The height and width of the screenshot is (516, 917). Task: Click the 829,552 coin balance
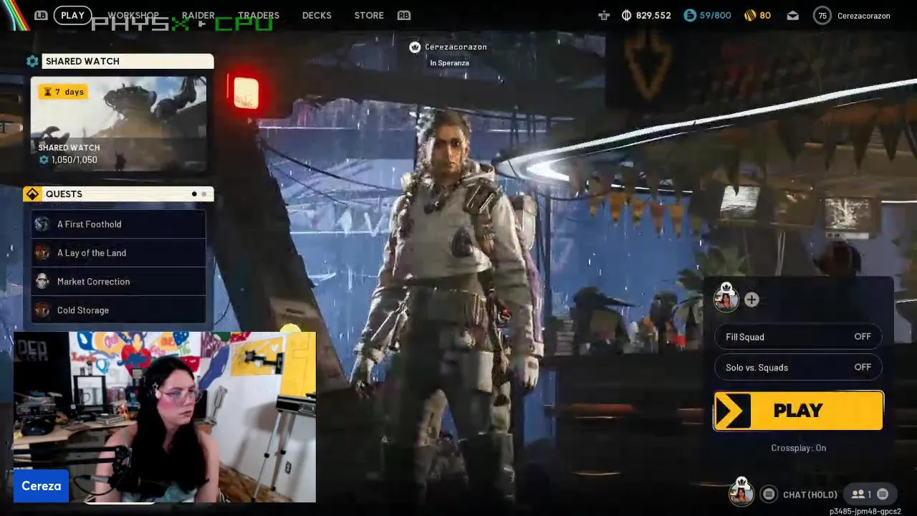[x=653, y=15]
